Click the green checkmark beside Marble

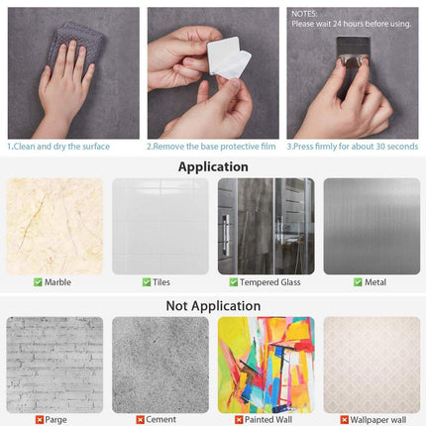click(x=38, y=282)
